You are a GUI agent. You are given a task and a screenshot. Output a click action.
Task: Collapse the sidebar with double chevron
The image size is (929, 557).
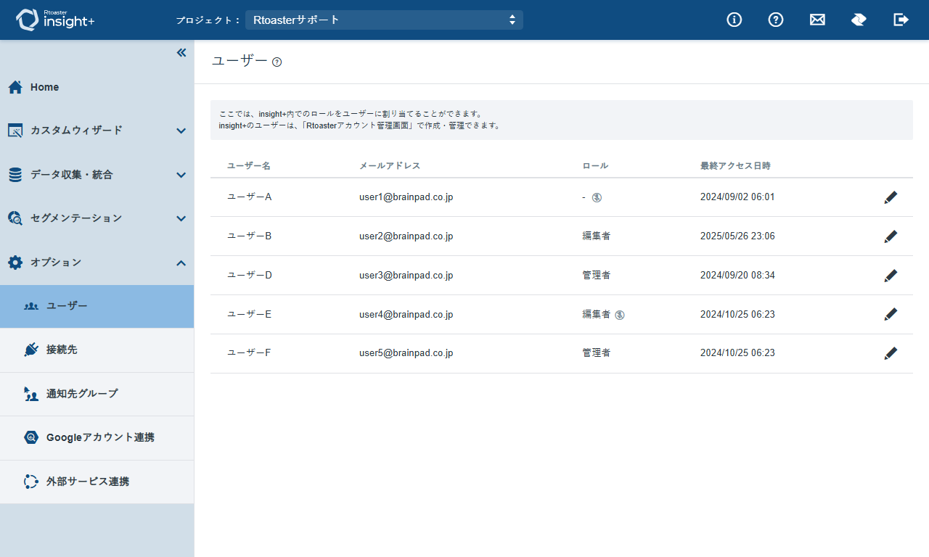coord(181,52)
